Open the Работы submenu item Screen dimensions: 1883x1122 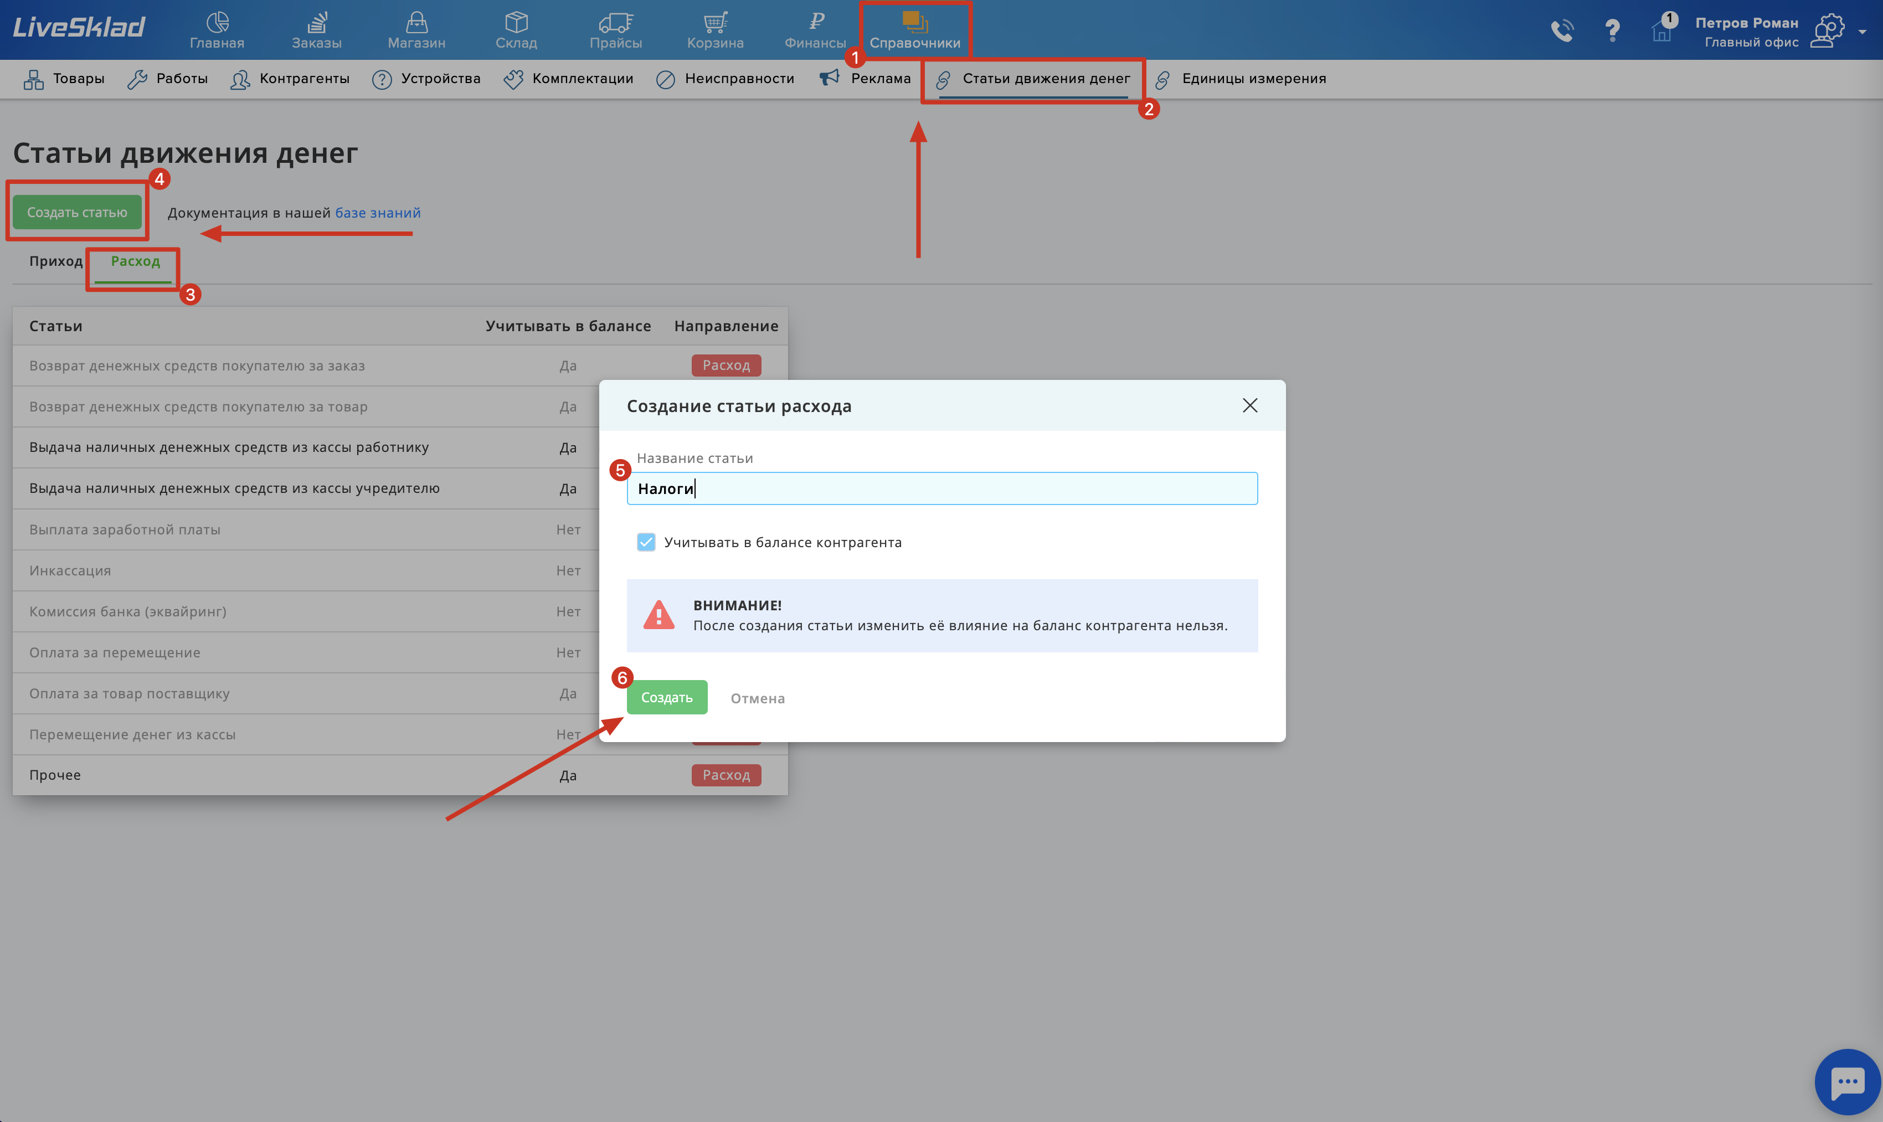tap(168, 79)
